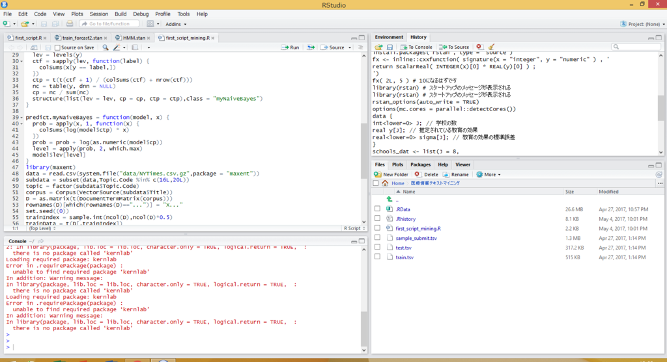Image resolution: width=667 pixels, height=362 pixels.
Task: Click the code tools wand icon
Action: [116, 47]
